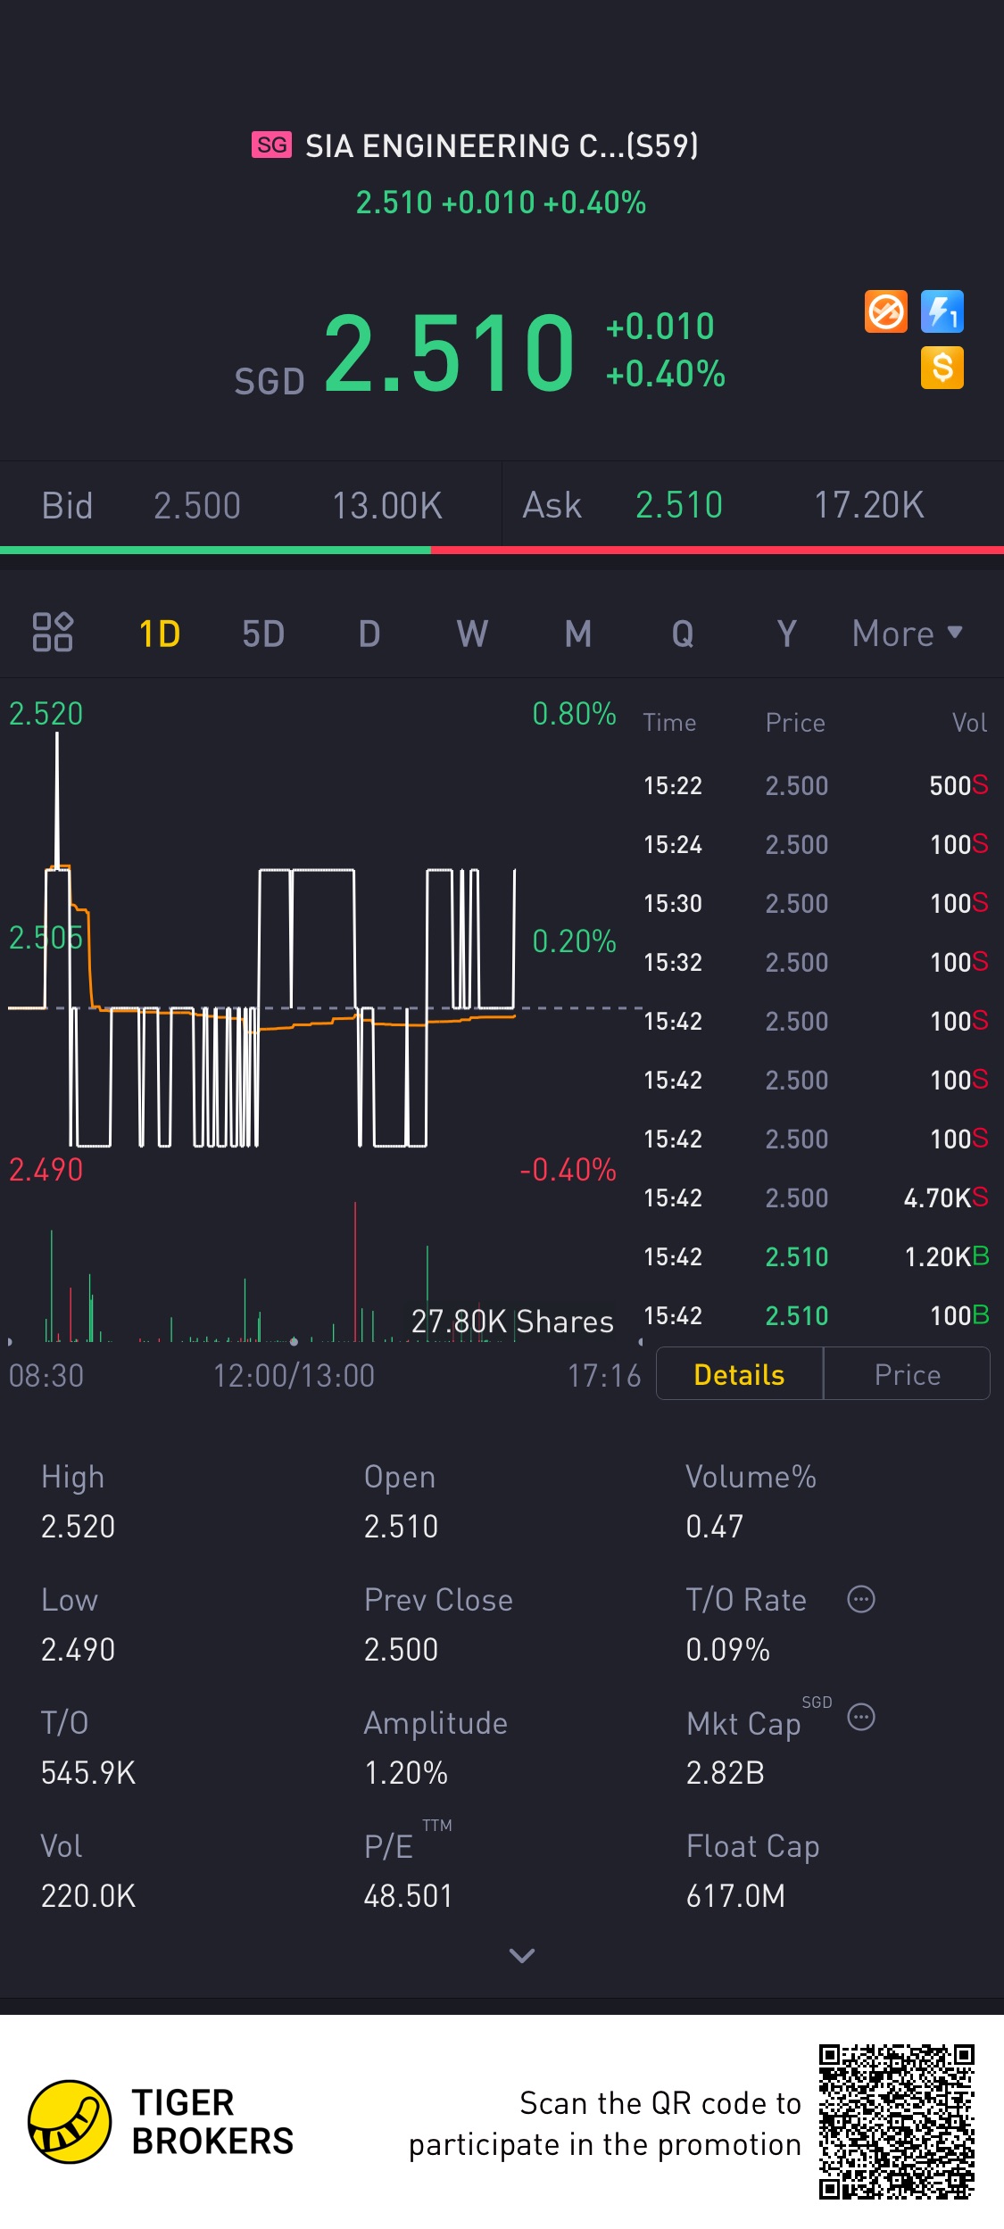The width and height of the screenshot is (1004, 2229).
Task: Tap the Volume% value 0.47
Action: point(715,1527)
